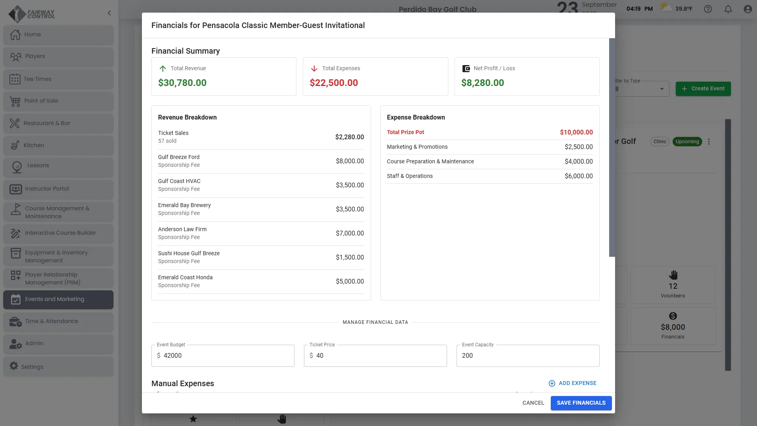
Task: Focus the Ticket Price input field
Action: pyautogui.click(x=375, y=356)
